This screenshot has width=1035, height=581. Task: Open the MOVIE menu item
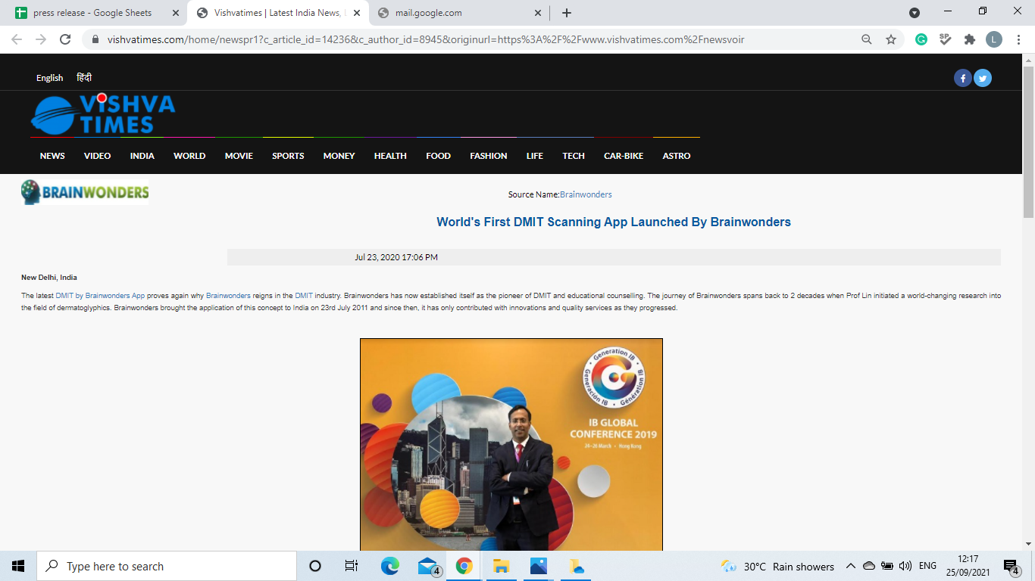tap(239, 156)
